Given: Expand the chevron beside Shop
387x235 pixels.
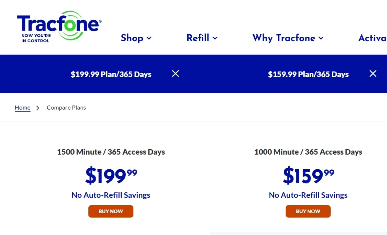Looking at the screenshot, I should point(149,38).
